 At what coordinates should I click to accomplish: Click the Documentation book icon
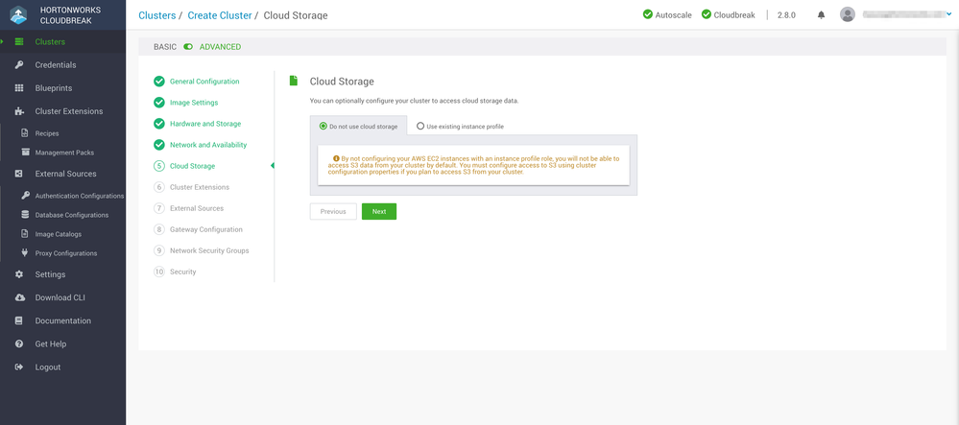(19, 320)
